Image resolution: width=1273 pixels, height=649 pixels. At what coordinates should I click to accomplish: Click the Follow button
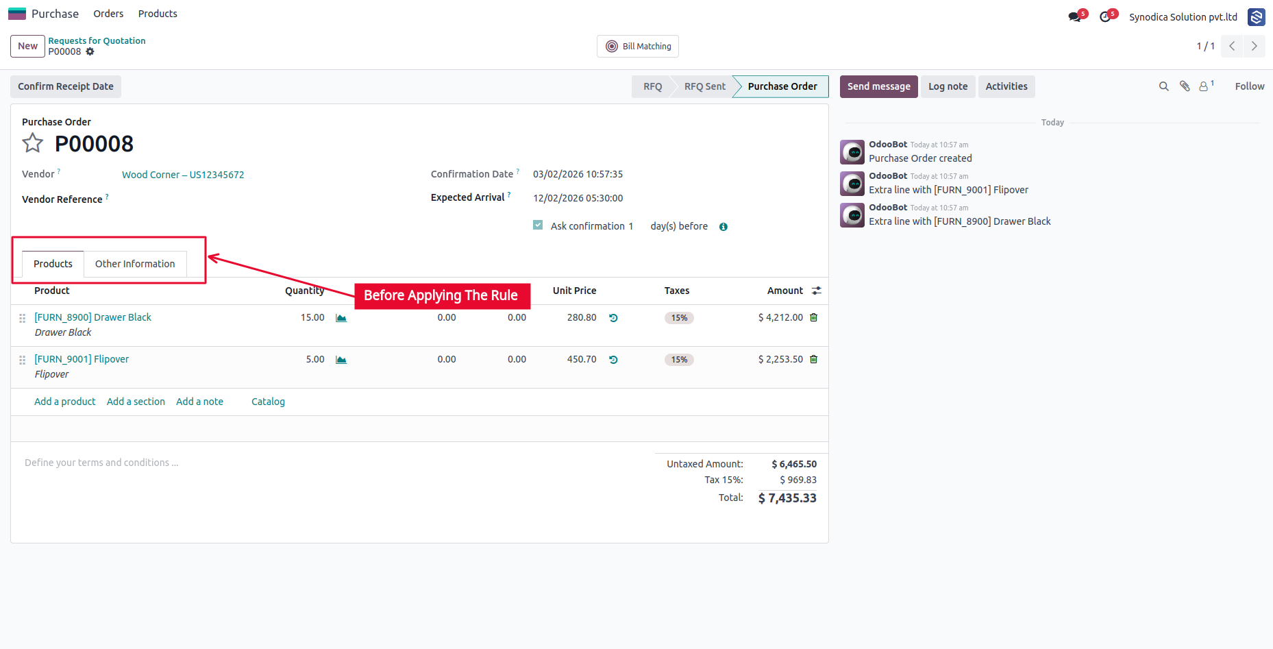coord(1250,86)
